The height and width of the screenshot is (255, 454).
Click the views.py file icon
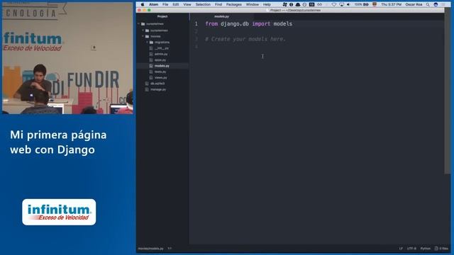[x=151, y=77]
